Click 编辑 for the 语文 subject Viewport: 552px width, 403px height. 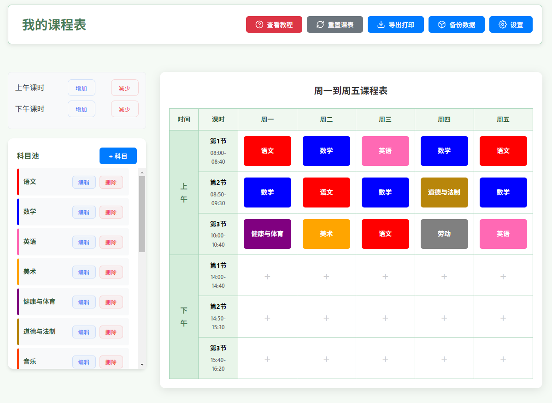coord(84,182)
